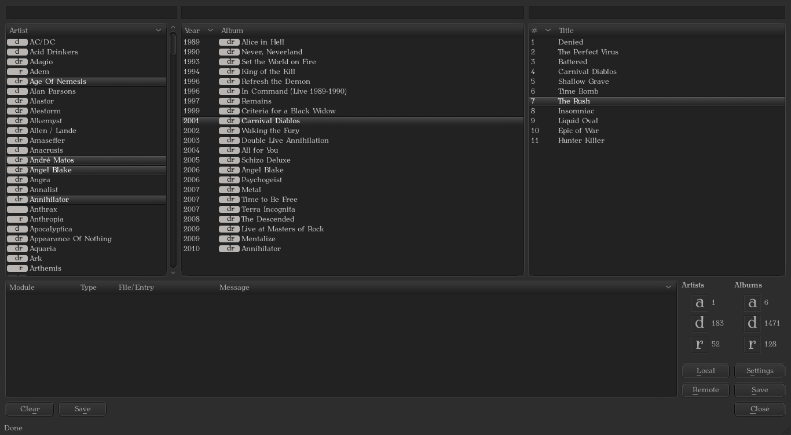This screenshot has height=435, width=791.
Task: Focus album filter input field
Action: click(x=353, y=12)
